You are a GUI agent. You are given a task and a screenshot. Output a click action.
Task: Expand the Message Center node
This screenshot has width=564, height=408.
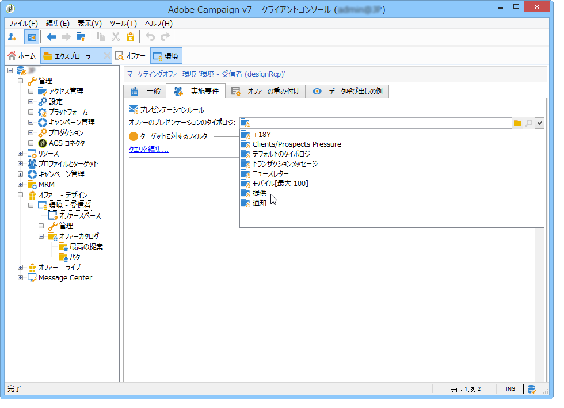(21, 278)
